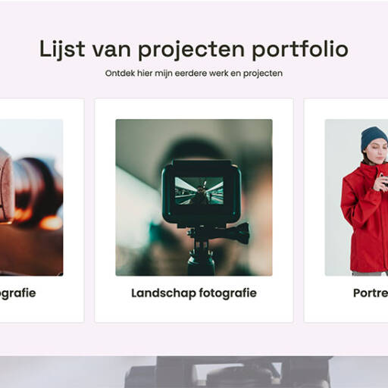Open the partially visible camera lens photo

(x=31, y=197)
